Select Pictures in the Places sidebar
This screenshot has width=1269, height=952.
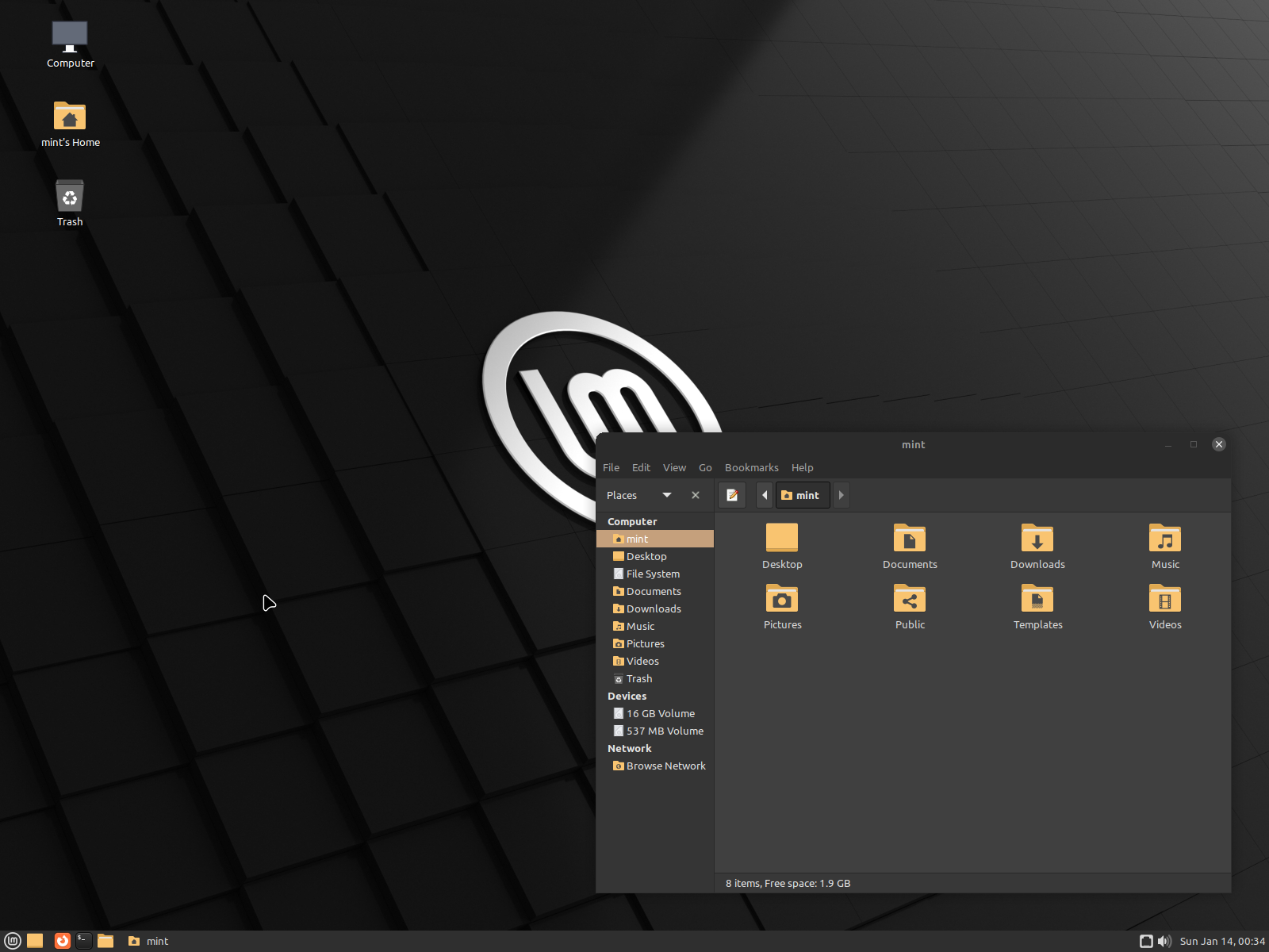[x=655, y=643]
